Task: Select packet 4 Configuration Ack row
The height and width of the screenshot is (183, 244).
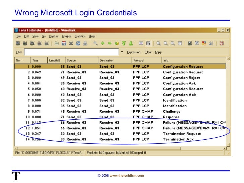Action: [x=120, y=83]
